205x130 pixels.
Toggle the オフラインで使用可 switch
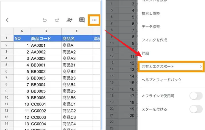click(x=196, y=96)
